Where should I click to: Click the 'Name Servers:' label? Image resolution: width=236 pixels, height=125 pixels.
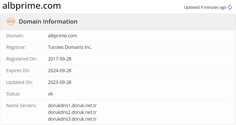coord(21,106)
